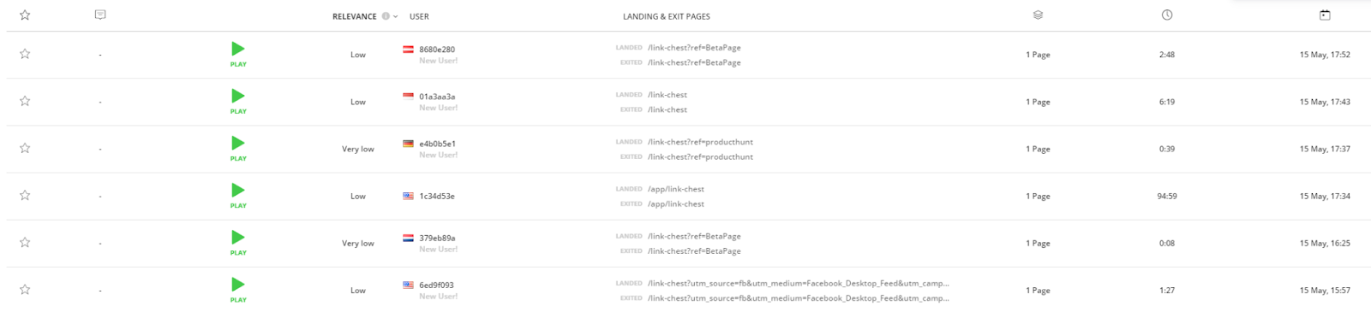Play the recording for user 8680e280
1371x312 pixels.
[x=238, y=53]
